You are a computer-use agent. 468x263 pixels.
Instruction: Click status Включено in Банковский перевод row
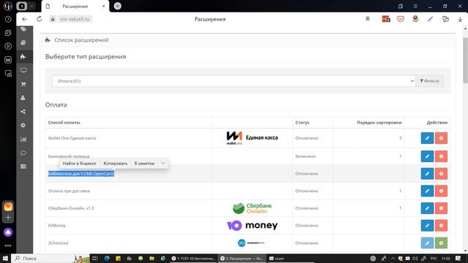306,156
